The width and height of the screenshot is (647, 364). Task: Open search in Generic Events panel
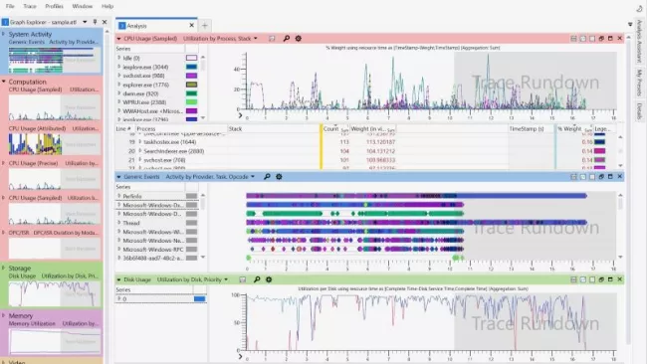point(267,177)
